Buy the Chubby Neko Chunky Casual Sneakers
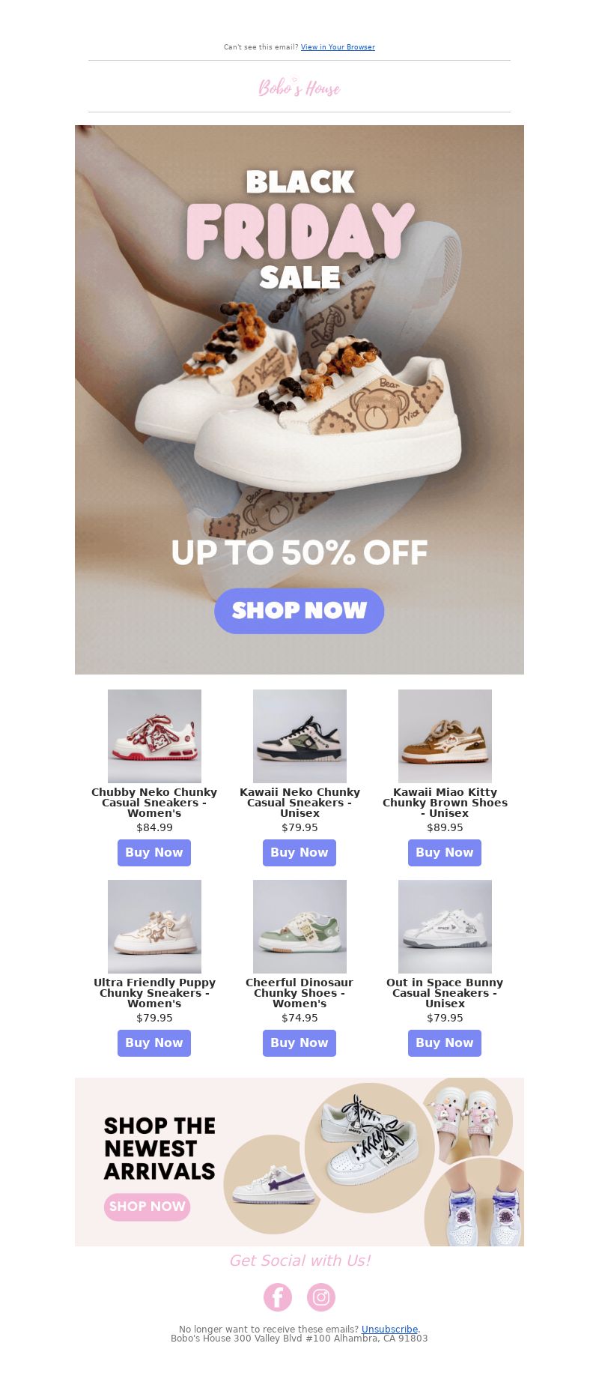Image resolution: width=599 pixels, height=1379 pixels. [x=154, y=853]
